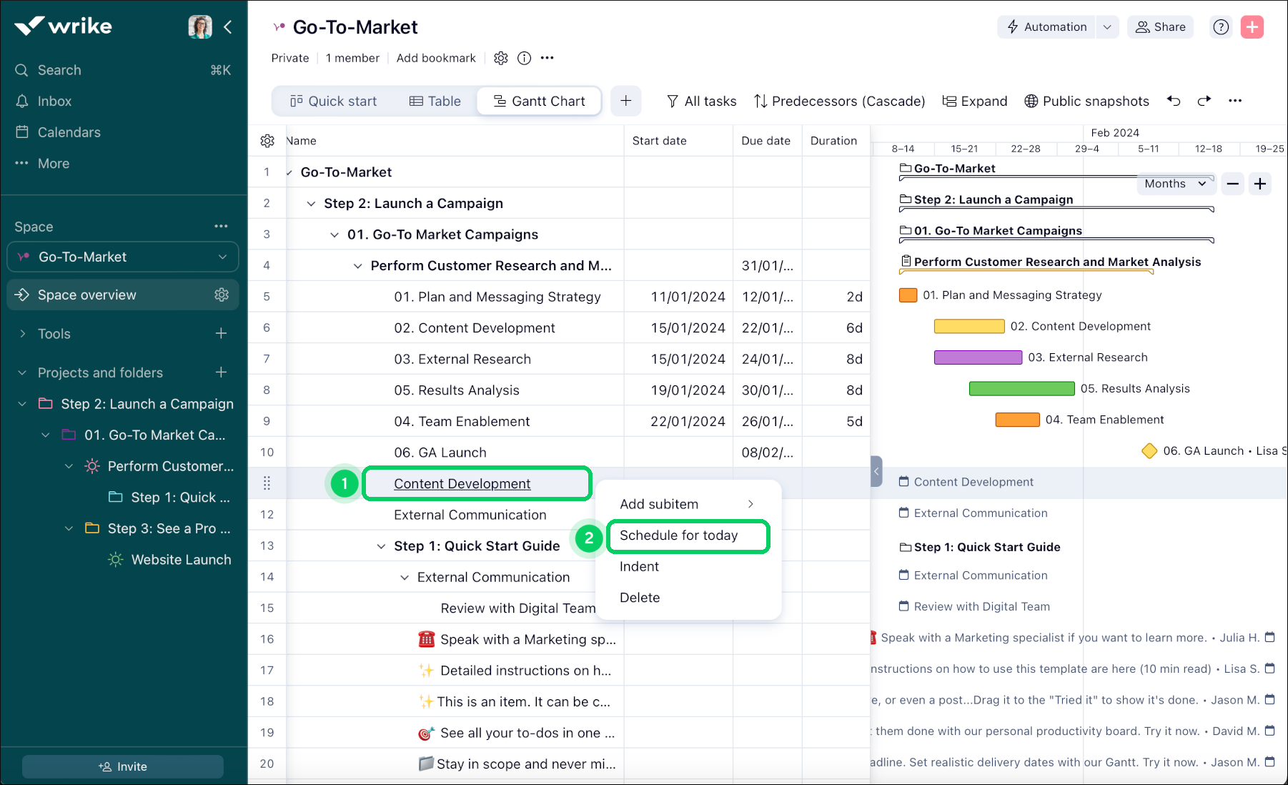Select the purple External Research Gantt bar
The width and height of the screenshot is (1288, 785).
(x=977, y=357)
